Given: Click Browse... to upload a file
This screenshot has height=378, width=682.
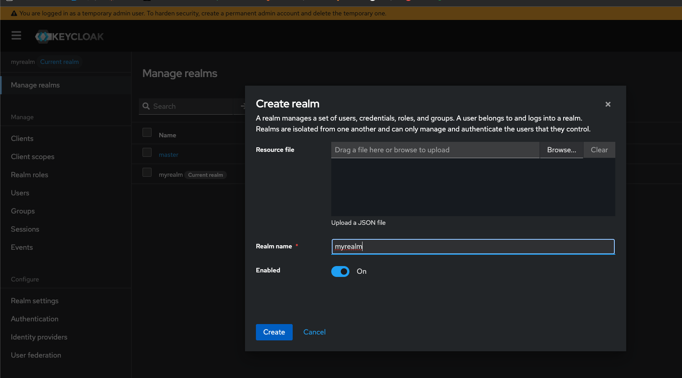Looking at the screenshot, I should 561,150.
